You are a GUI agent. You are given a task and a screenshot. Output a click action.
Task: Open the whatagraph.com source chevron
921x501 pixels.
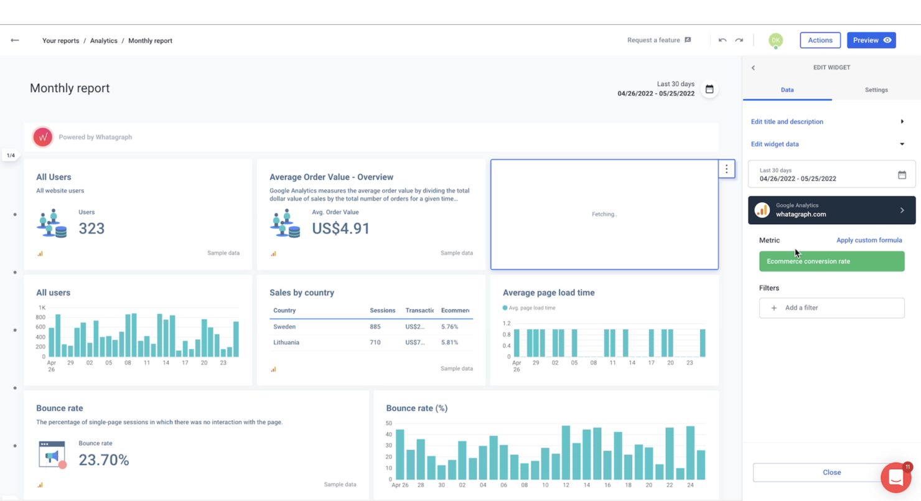[x=902, y=210]
